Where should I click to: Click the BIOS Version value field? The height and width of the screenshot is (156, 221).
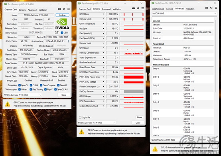coord(36,33)
